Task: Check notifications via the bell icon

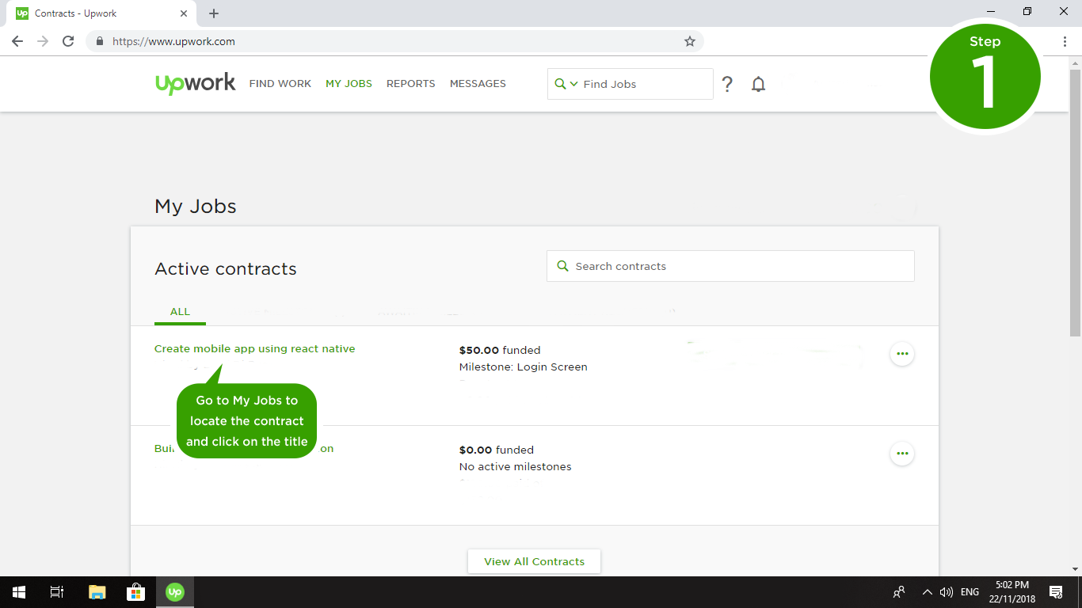Action: coord(758,83)
